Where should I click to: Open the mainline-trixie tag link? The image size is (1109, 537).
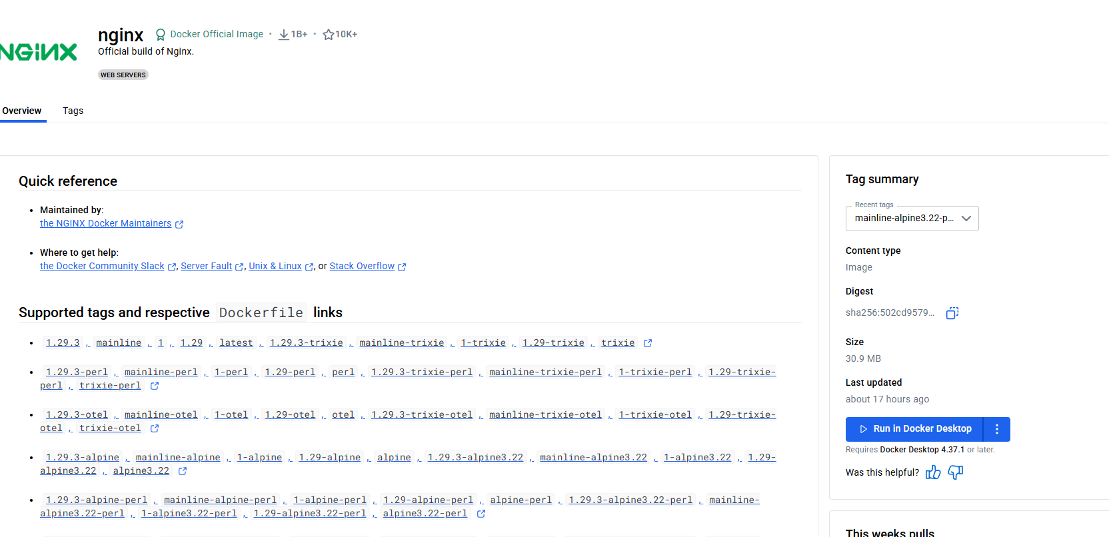(402, 342)
